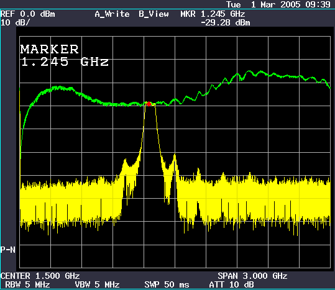Click the RBW 5 MHz setting
335x290 pixels.
[27, 284]
